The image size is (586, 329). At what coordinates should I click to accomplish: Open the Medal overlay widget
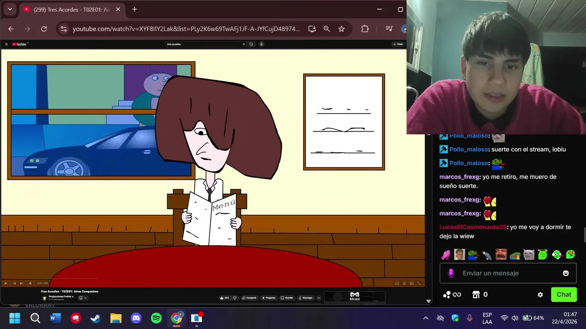pyautogui.click(x=355, y=297)
